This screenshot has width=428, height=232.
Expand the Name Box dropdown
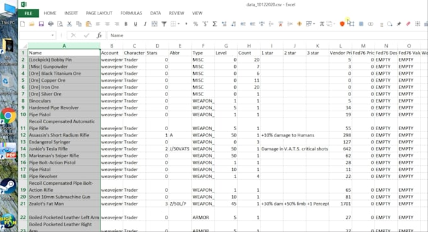point(52,35)
